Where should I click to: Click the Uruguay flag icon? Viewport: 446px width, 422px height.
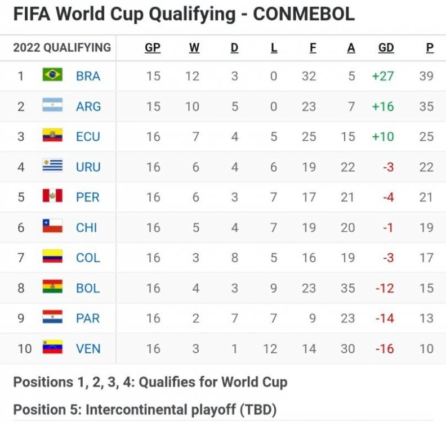pos(52,166)
